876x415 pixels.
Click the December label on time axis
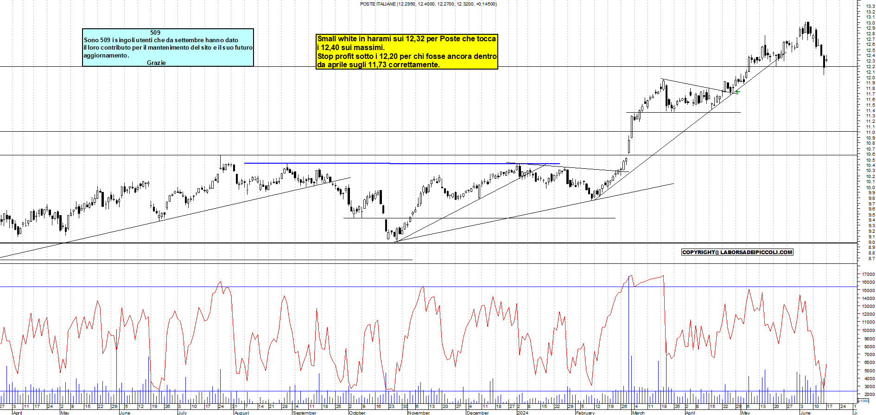[x=477, y=413]
